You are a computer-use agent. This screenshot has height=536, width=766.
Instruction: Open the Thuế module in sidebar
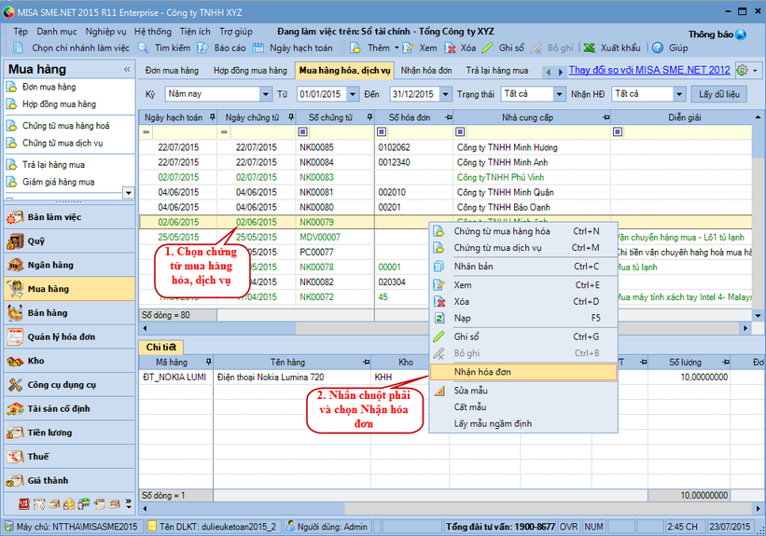point(69,457)
